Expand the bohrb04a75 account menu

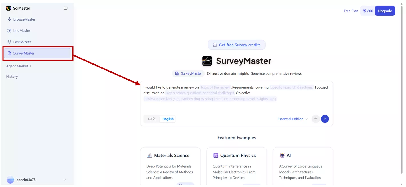coord(37,180)
